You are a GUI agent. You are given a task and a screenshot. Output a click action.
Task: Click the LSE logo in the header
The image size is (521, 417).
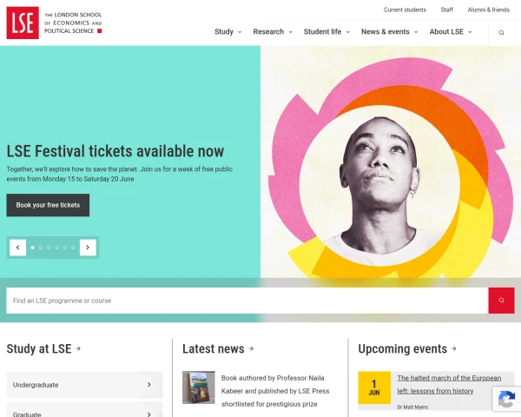tap(23, 23)
